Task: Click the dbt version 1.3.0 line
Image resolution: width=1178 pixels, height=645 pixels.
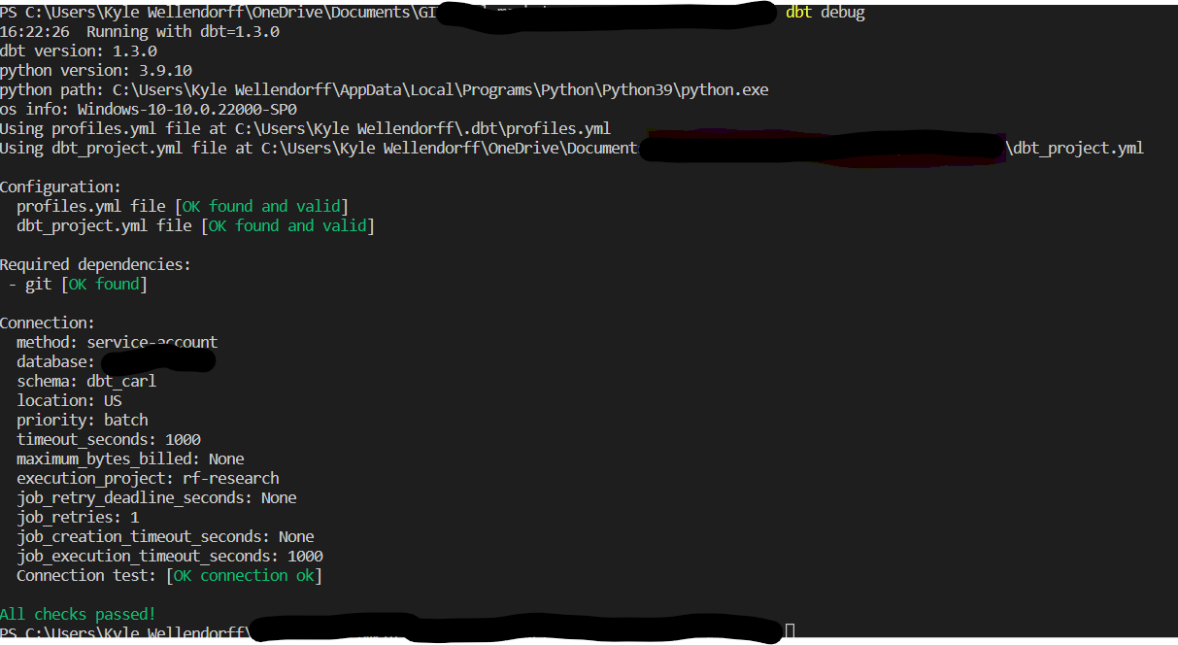Action: [x=78, y=50]
